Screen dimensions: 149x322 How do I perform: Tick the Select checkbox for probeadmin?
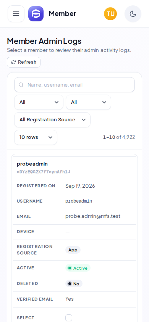(69, 318)
